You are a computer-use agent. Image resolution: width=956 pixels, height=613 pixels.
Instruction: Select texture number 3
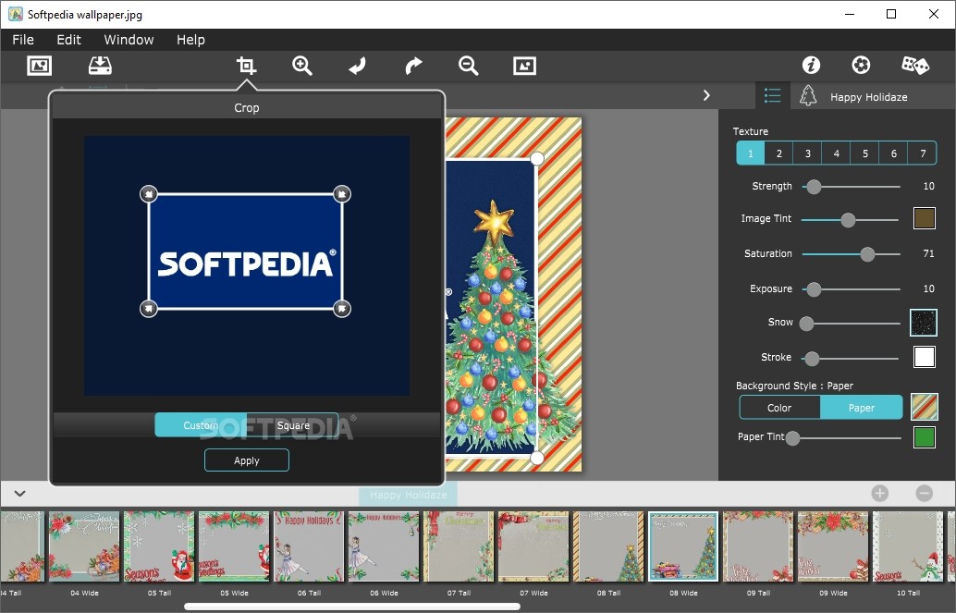coord(808,153)
